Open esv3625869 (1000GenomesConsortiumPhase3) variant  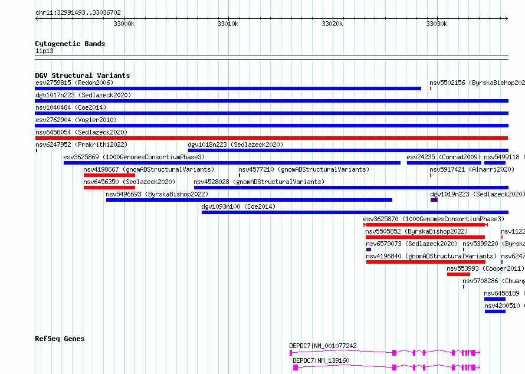[232, 163]
